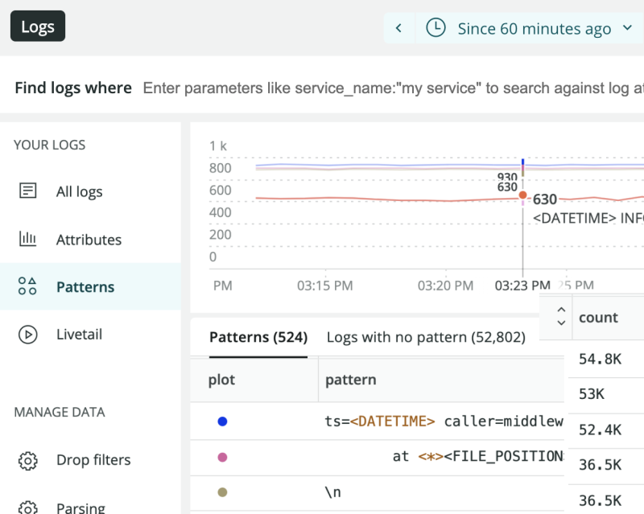
Task: Click the Drop filters gear icon
Action: [28, 460]
